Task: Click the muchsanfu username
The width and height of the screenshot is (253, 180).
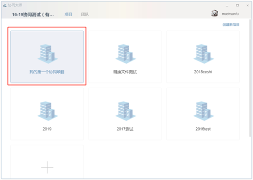Action: pyautogui.click(x=230, y=14)
